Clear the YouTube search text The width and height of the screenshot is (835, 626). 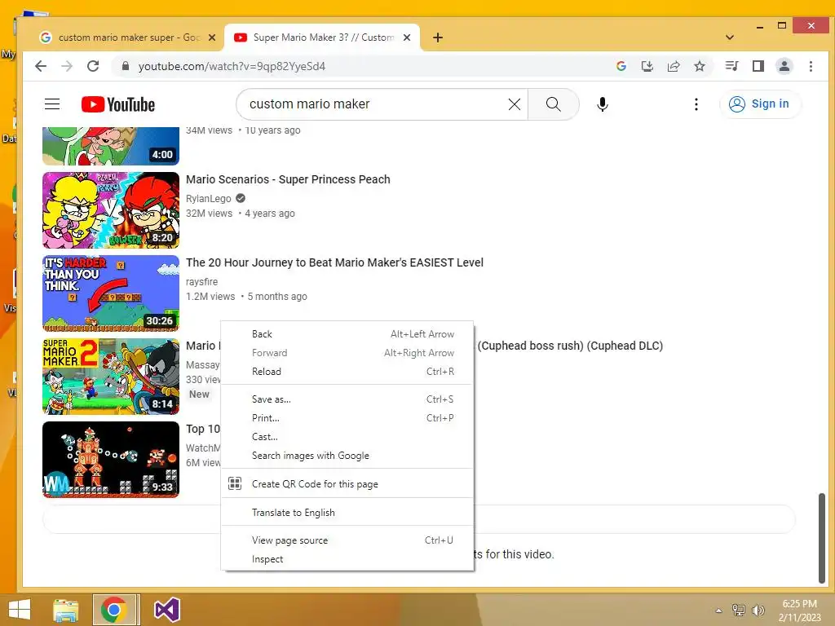click(x=514, y=104)
